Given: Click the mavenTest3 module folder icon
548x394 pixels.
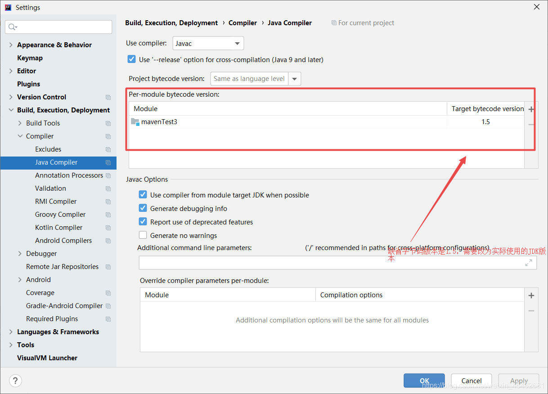Looking at the screenshot, I should pyautogui.click(x=135, y=122).
